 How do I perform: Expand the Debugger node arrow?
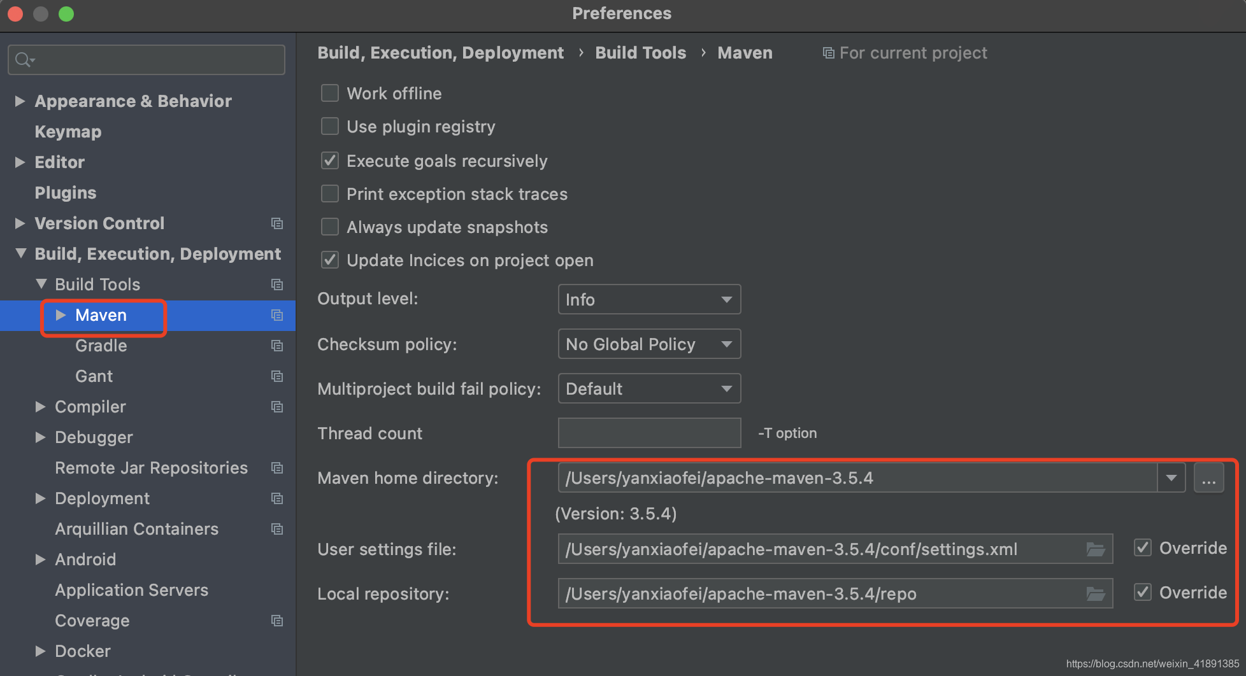tap(41, 437)
